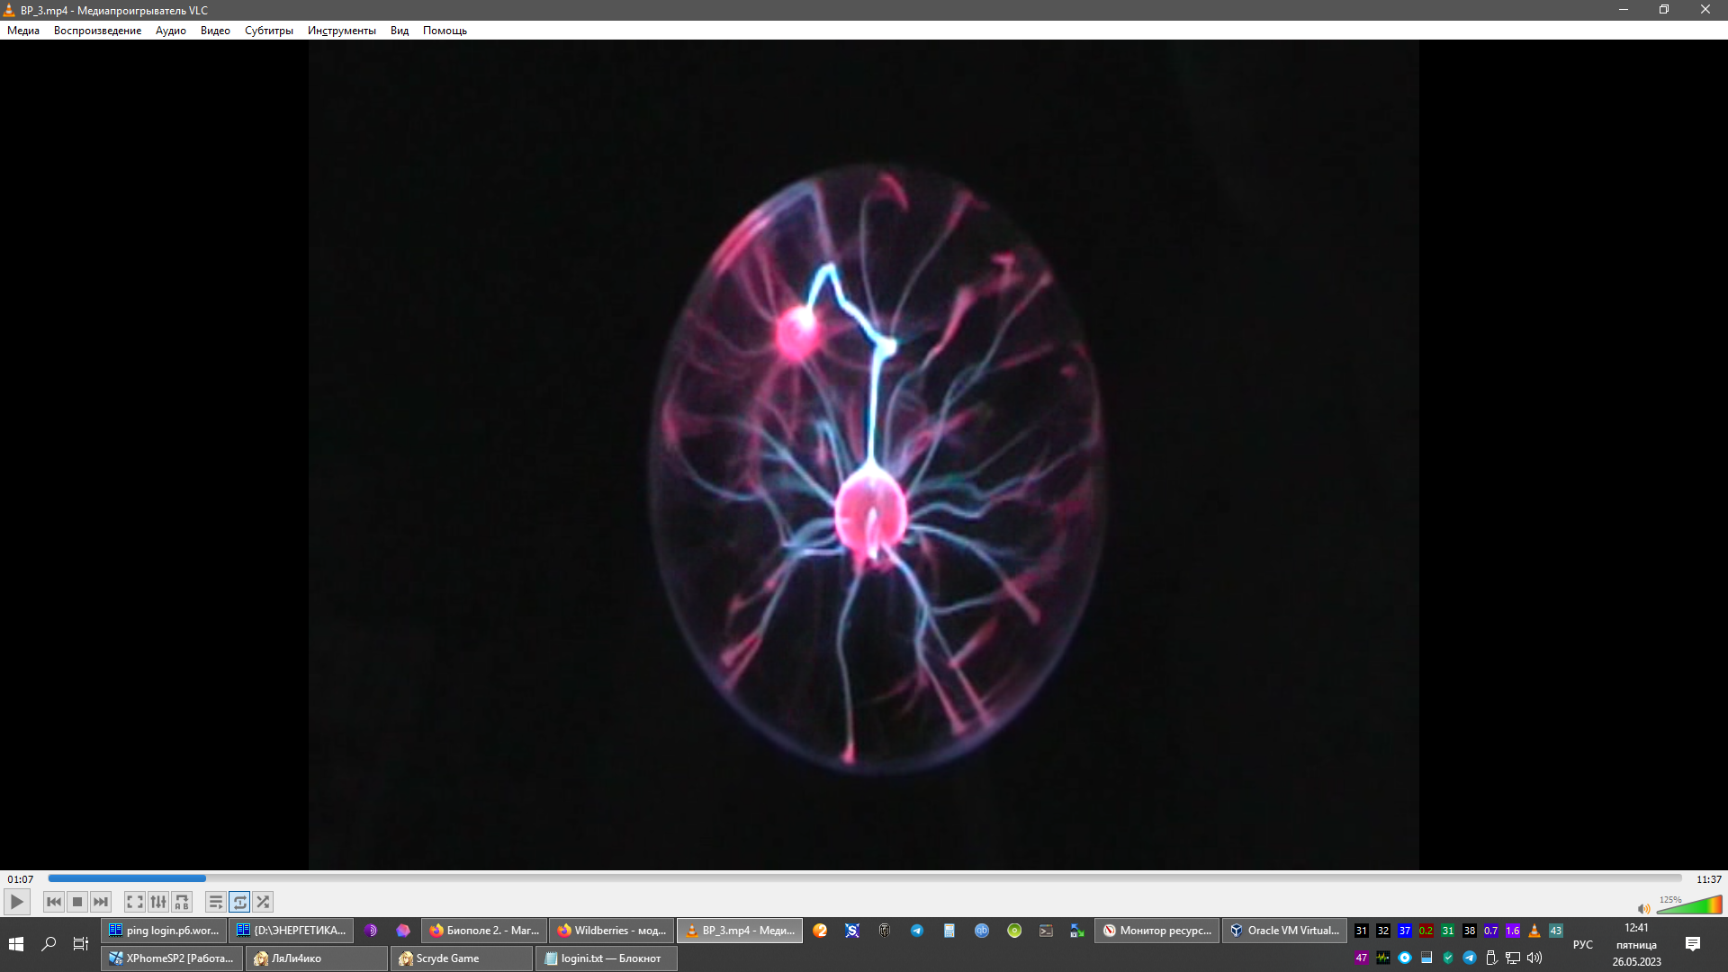Expand the Инструменты menu

click(x=341, y=31)
